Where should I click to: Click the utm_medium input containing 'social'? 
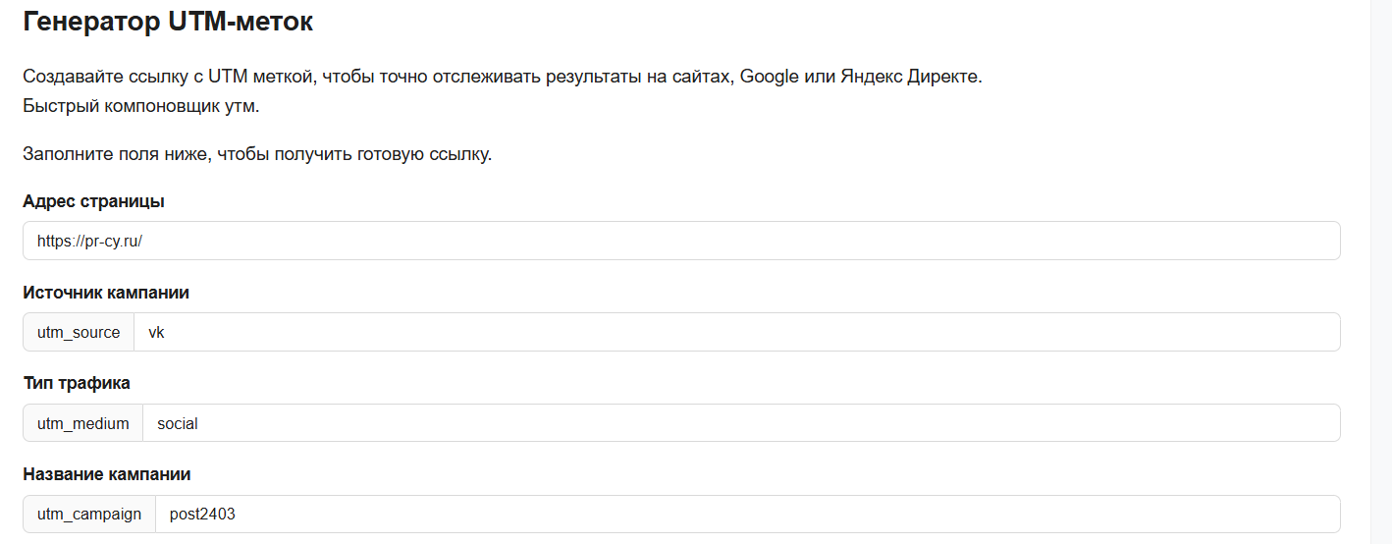pos(741,423)
